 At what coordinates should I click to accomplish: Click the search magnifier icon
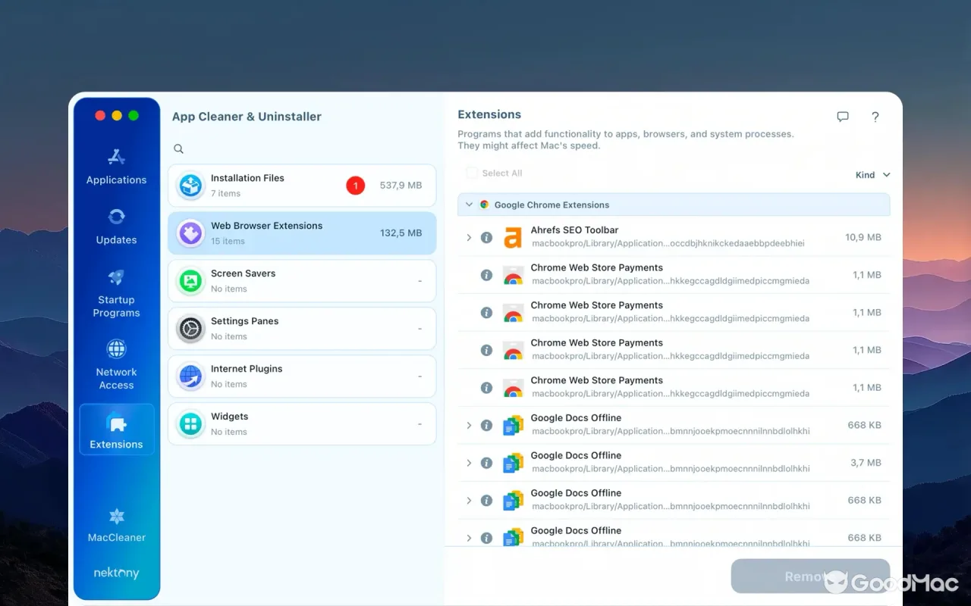tap(178, 149)
